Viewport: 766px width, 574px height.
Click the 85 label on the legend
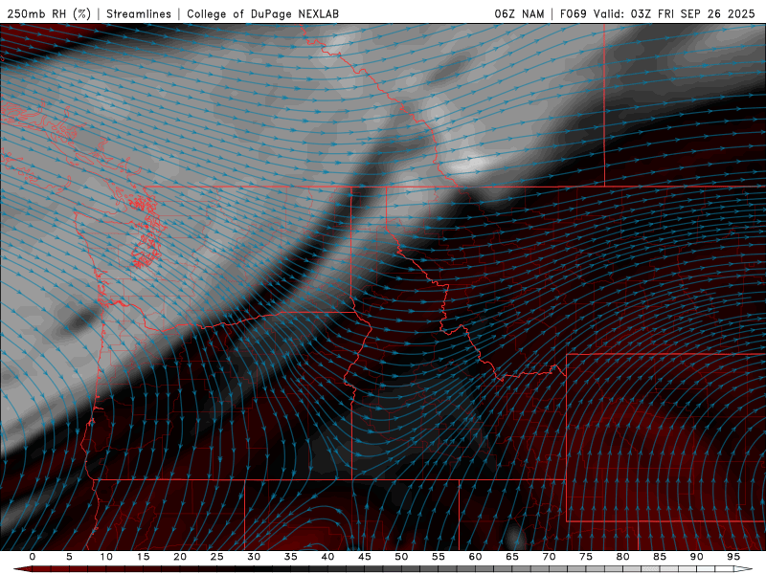click(x=660, y=557)
